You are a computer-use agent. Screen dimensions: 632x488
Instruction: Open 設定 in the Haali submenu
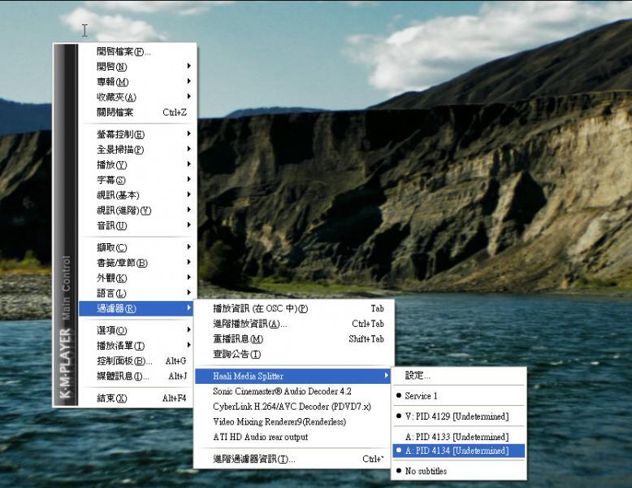(418, 376)
